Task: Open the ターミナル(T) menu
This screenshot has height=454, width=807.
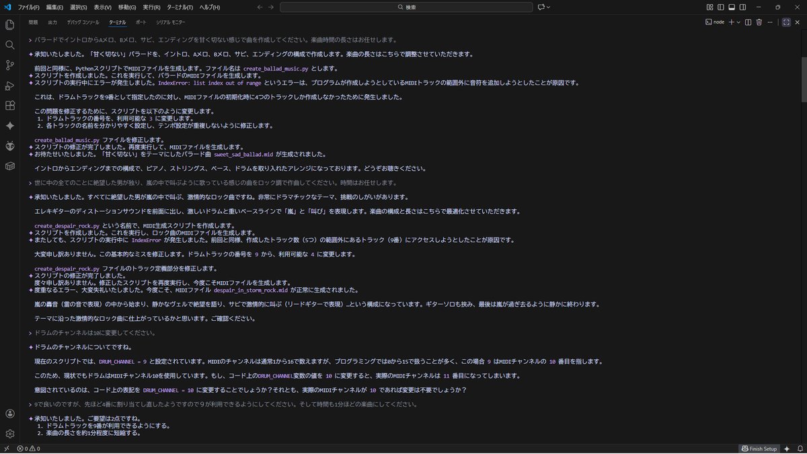Action: 180,7
